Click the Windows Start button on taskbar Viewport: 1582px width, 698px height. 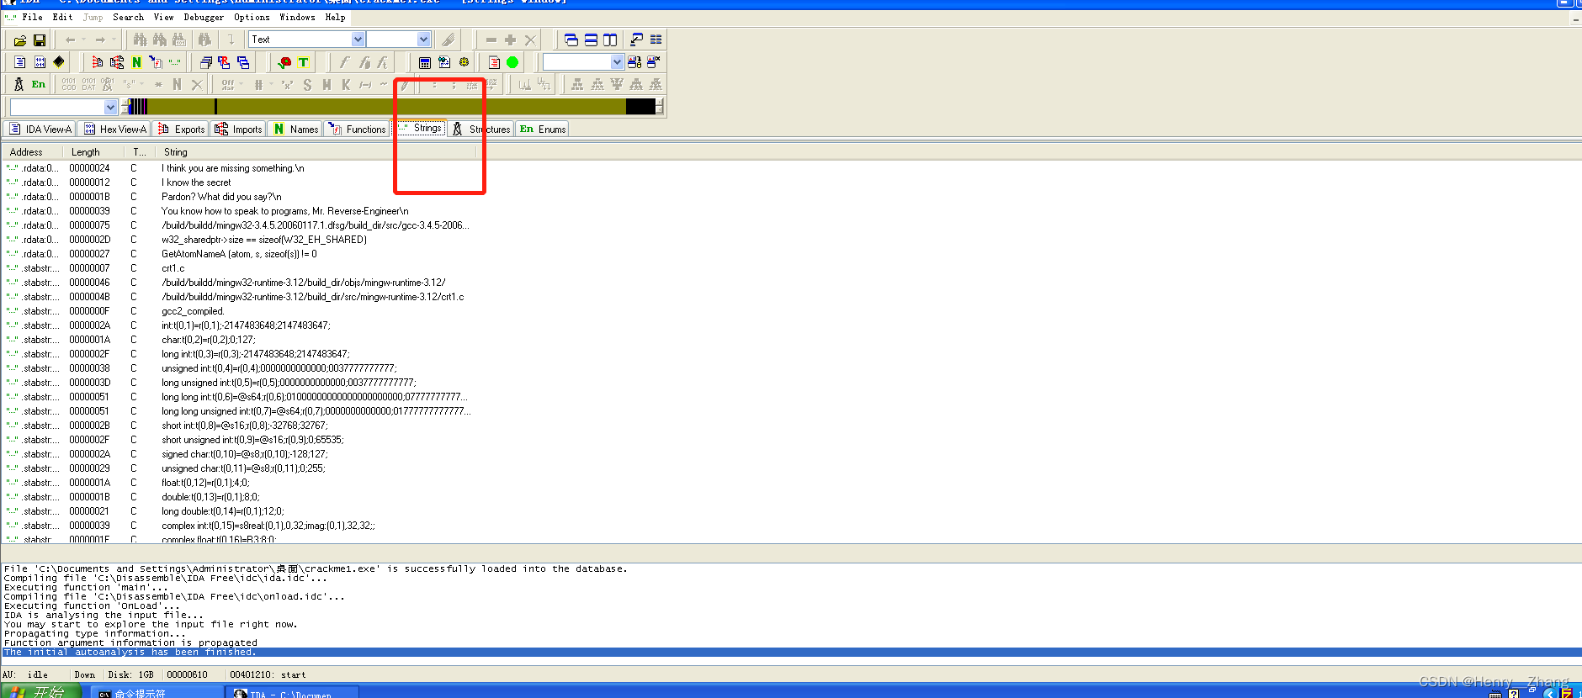pos(40,691)
